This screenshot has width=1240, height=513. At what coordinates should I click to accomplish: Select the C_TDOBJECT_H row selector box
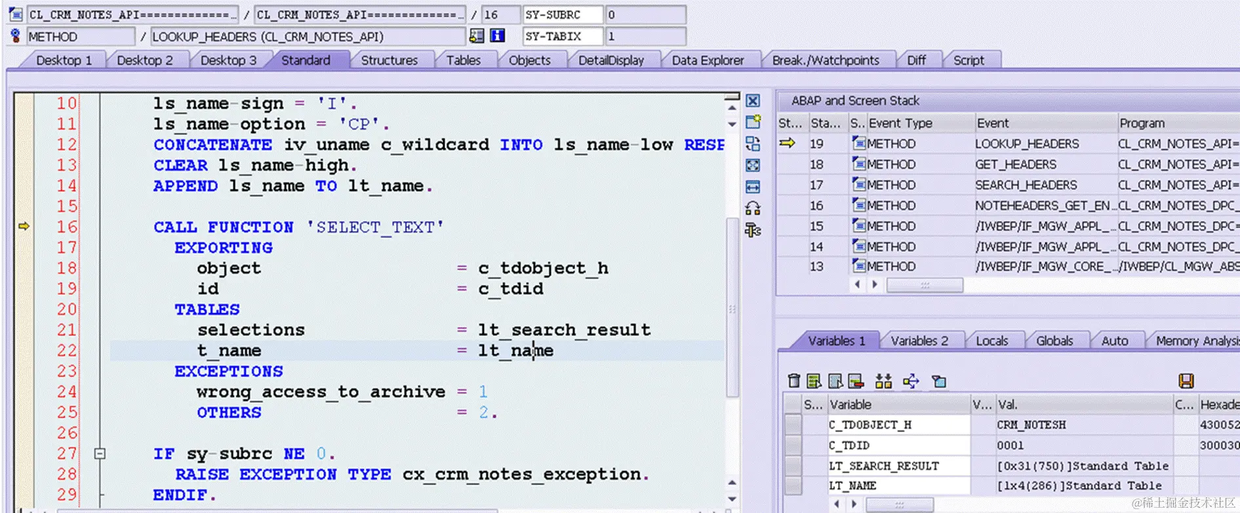click(x=793, y=425)
